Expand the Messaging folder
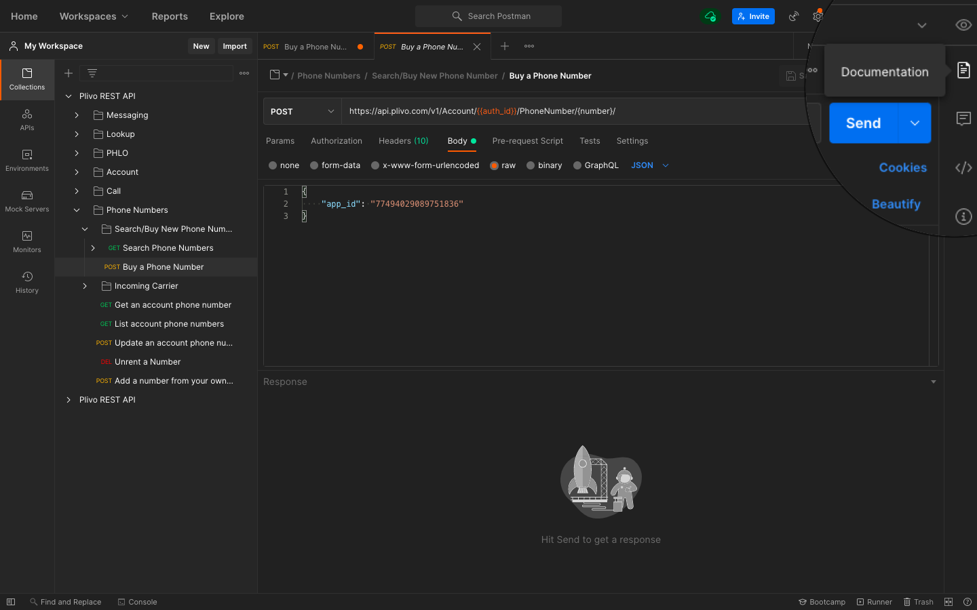 pos(77,115)
